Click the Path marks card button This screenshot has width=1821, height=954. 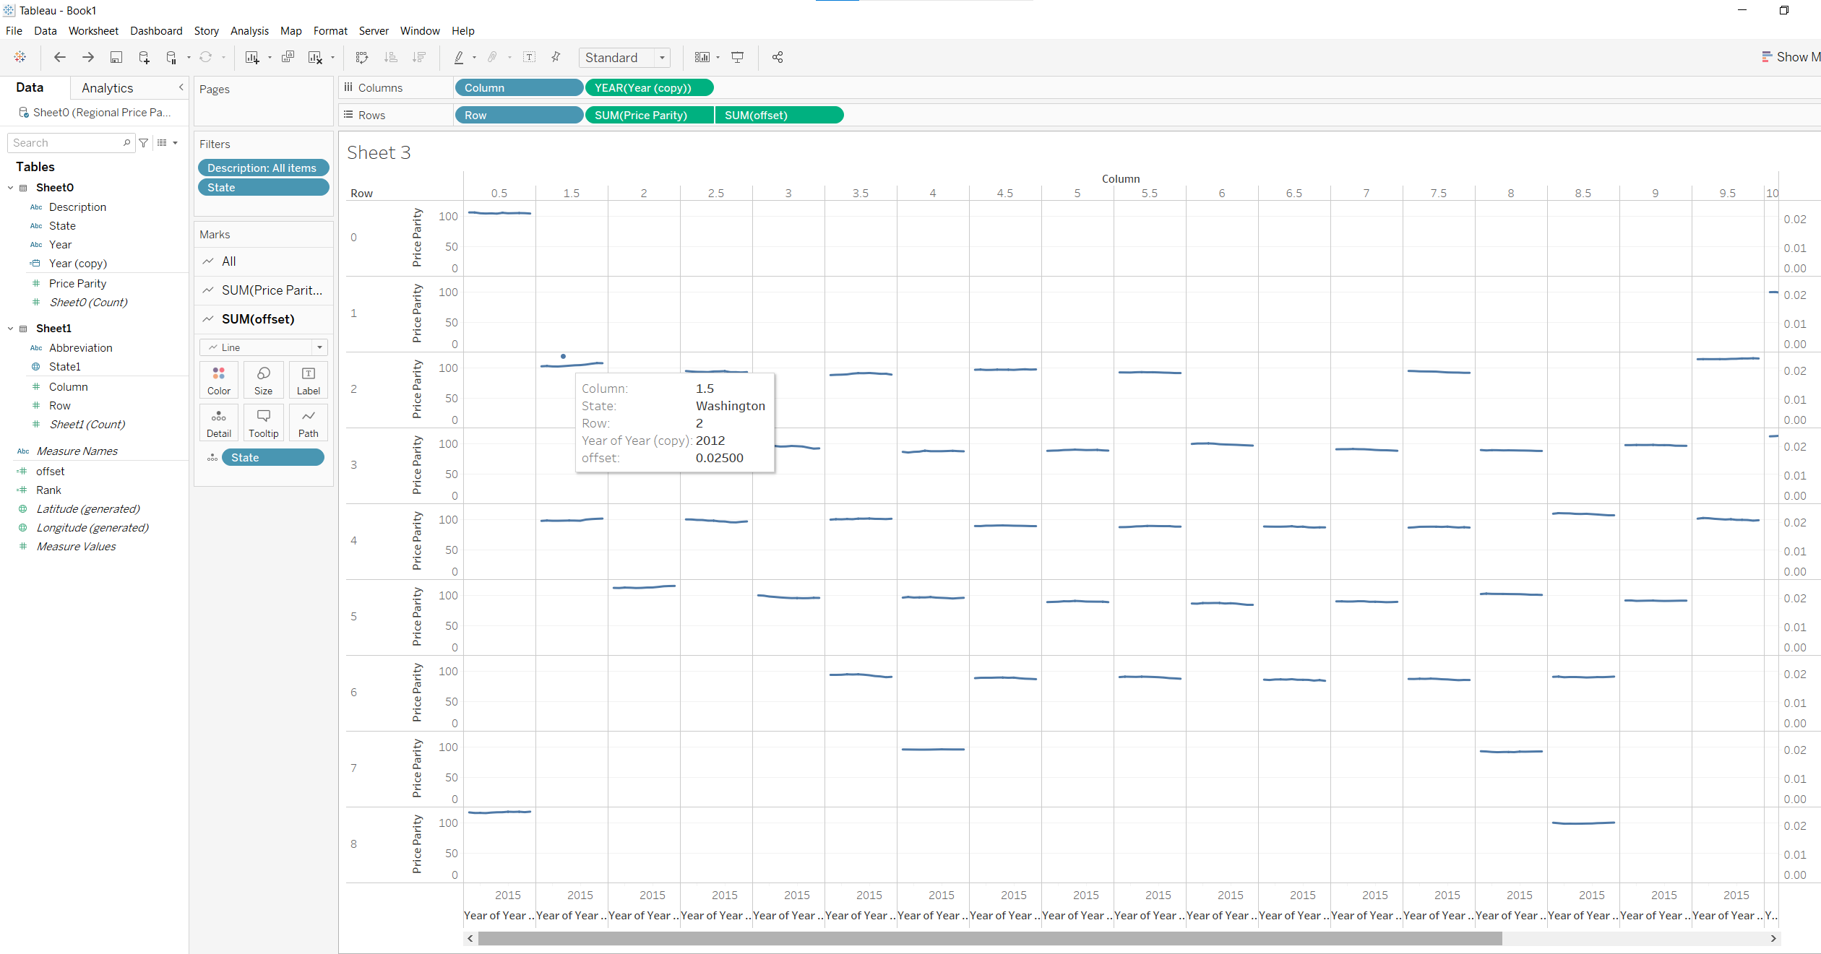[x=308, y=422]
